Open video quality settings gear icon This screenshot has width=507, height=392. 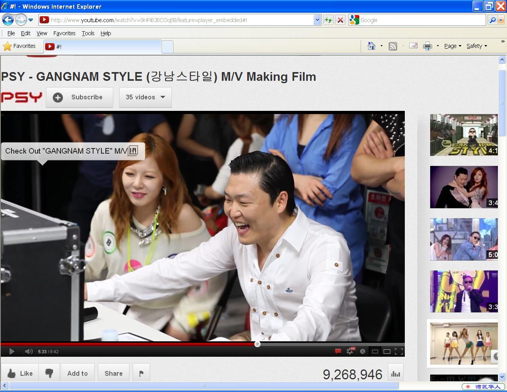coord(351,351)
